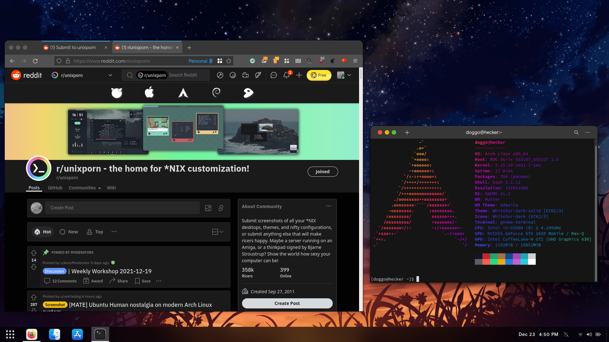
Task: Open the post layout view dropdown
Action: point(217,231)
